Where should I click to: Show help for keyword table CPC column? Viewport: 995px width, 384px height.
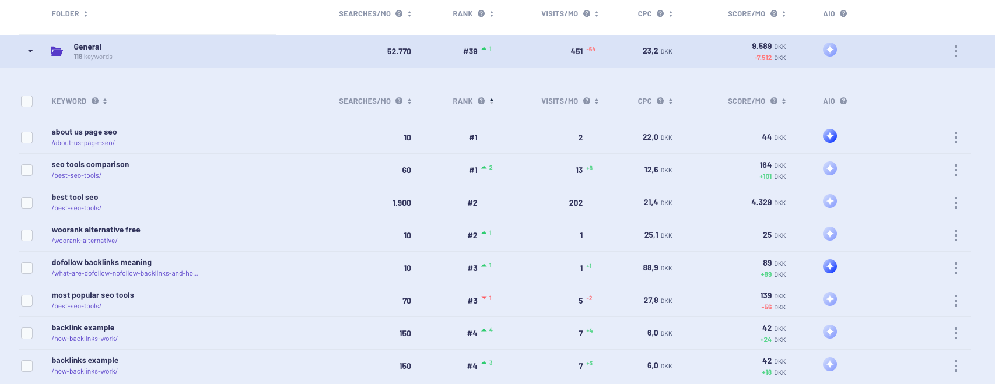pyautogui.click(x=660, y=101)
